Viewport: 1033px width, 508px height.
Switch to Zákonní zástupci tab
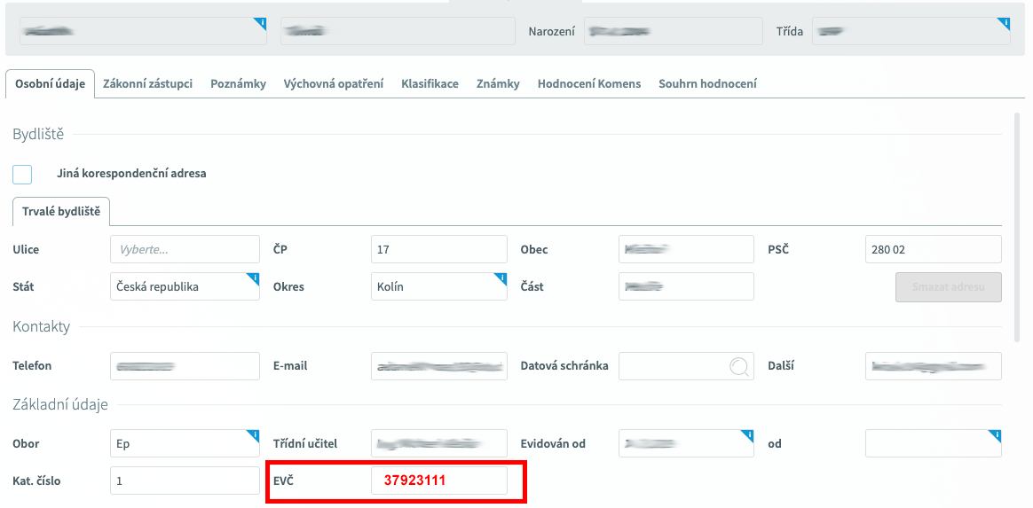click(147, 84)
